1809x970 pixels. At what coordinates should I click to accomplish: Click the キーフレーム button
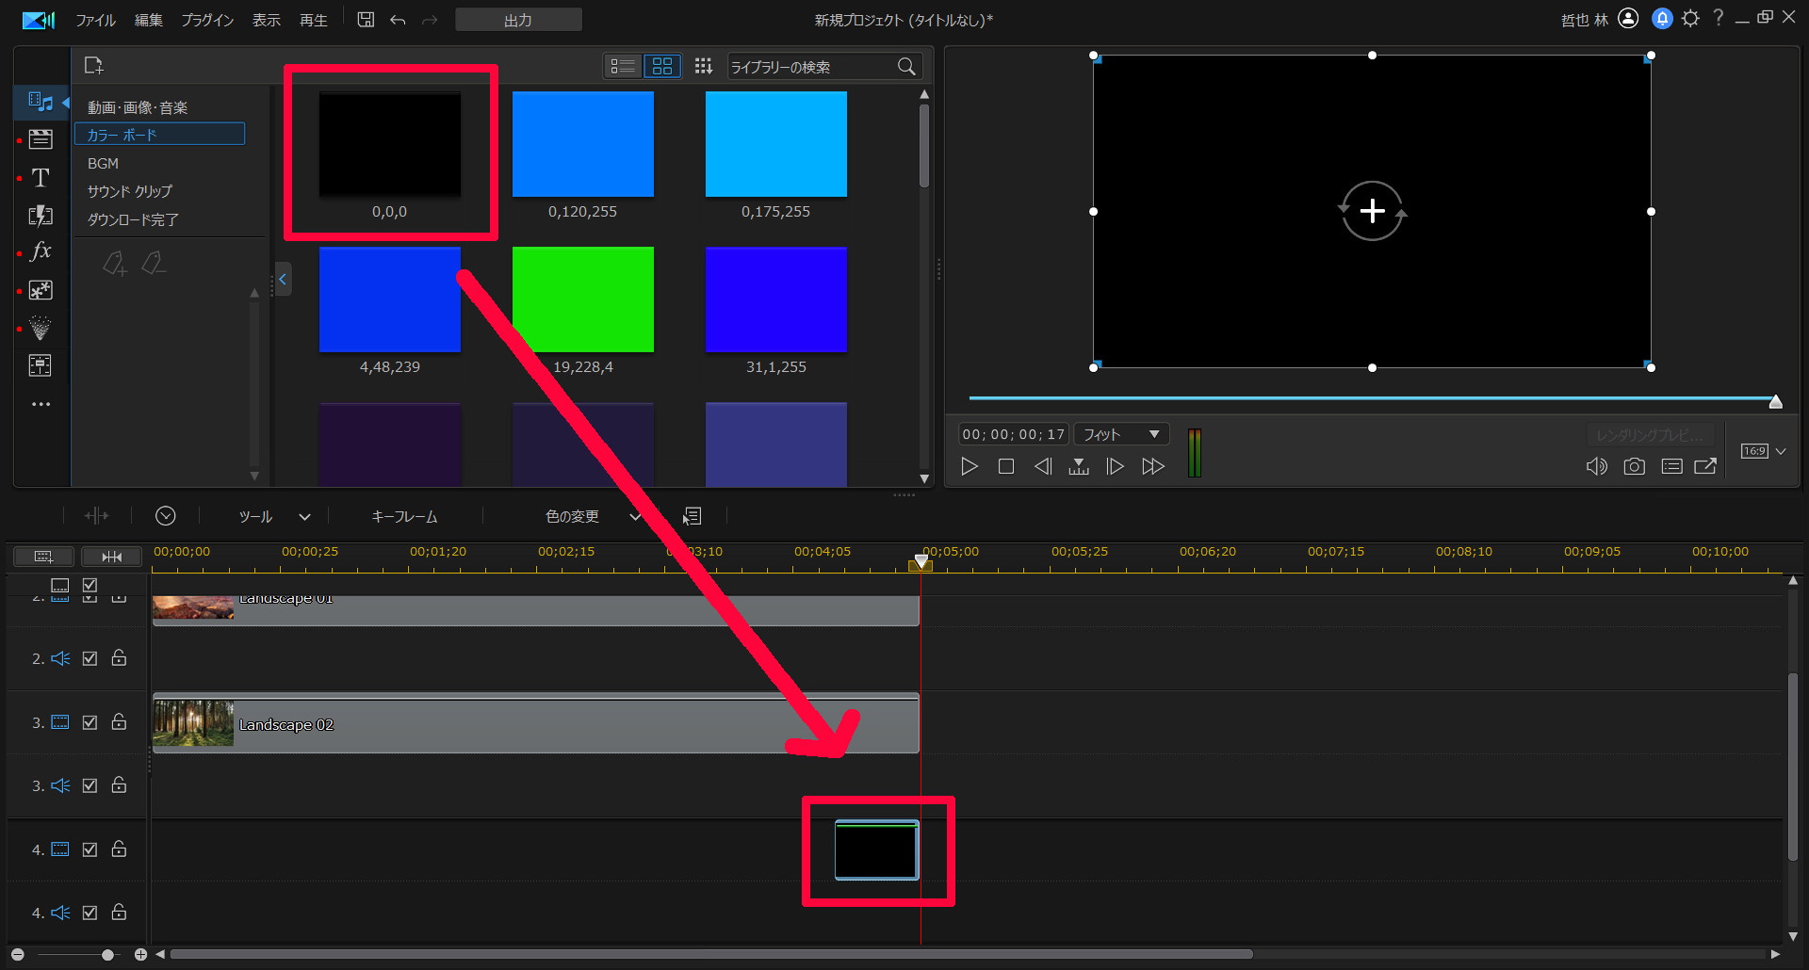point(404,516)
